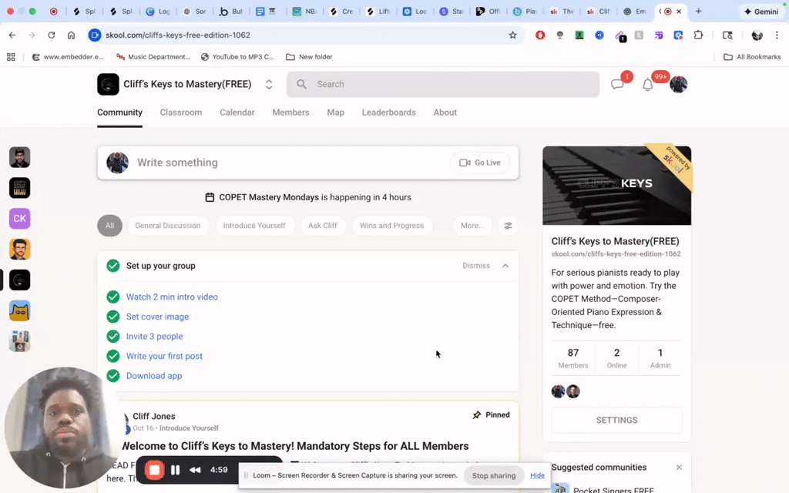Screen dimensions: 789x493
Task: Close the Suggested communities panel
Action: (x=679, y=468)
